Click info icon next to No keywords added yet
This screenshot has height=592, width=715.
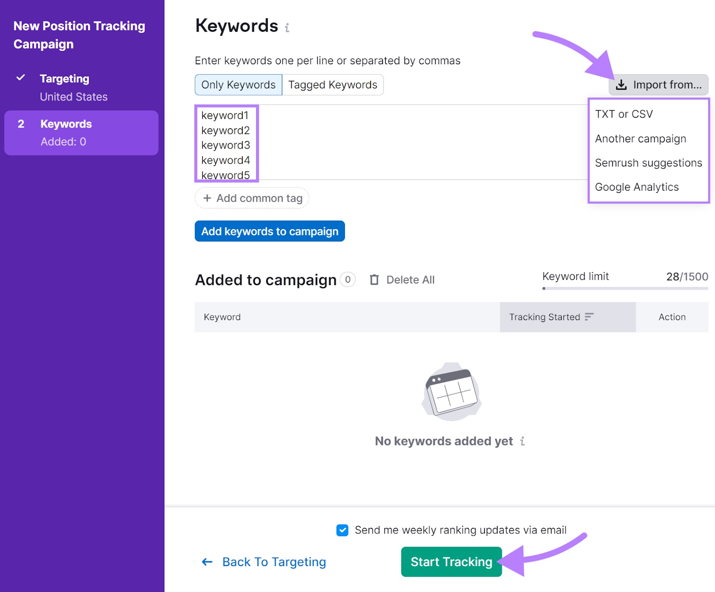[x=522, y=441]
